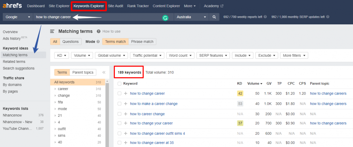
Task: Open Related terms in the sidebar
Action: click(14, 61)
